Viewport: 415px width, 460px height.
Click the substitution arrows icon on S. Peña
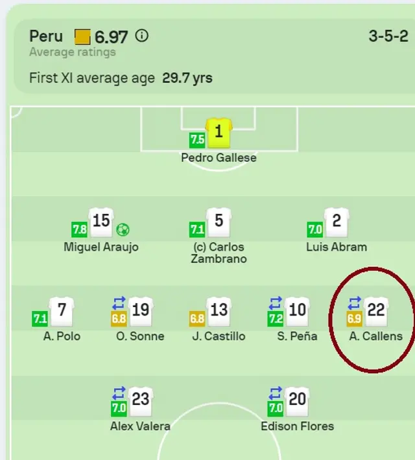(276, 303)
